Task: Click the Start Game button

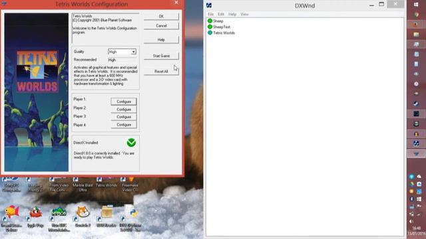Action: [161, 56]
